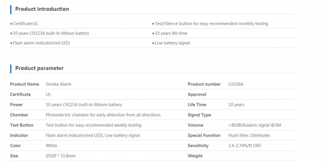Click the Signal Type row label
324x163 pixels.
click(x=199, y=115)
